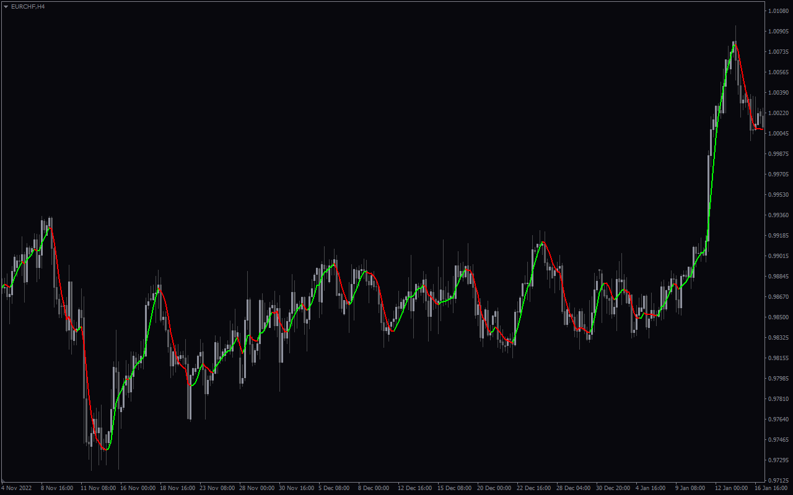Click the 22 Dec 16:00 time label

click(x=533, y=488)
